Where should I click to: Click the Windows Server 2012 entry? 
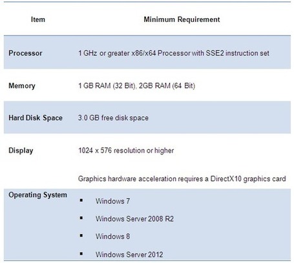(129, 255)
